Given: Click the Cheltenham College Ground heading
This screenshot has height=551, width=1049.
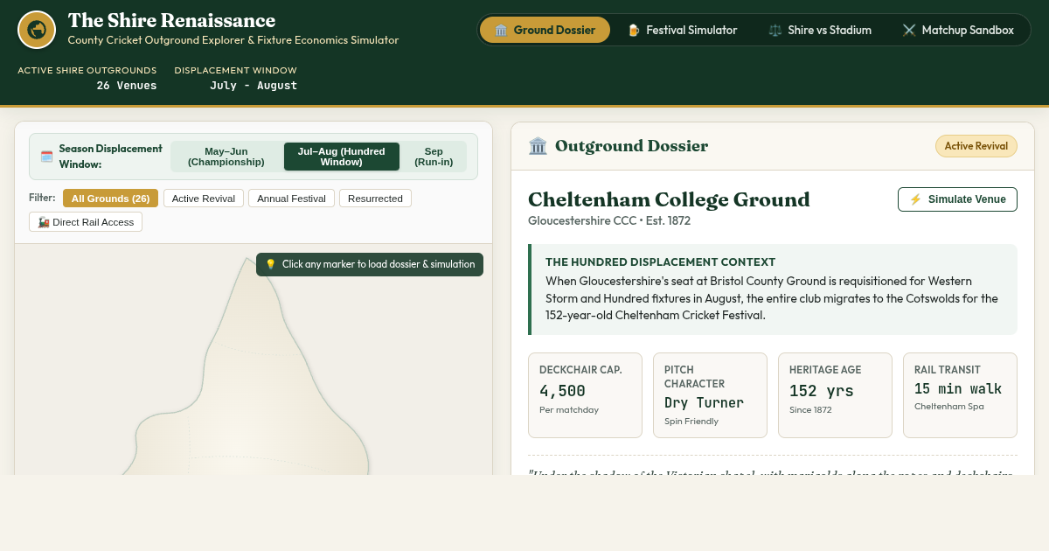Looking at the screenshot, I should [669, 199].
